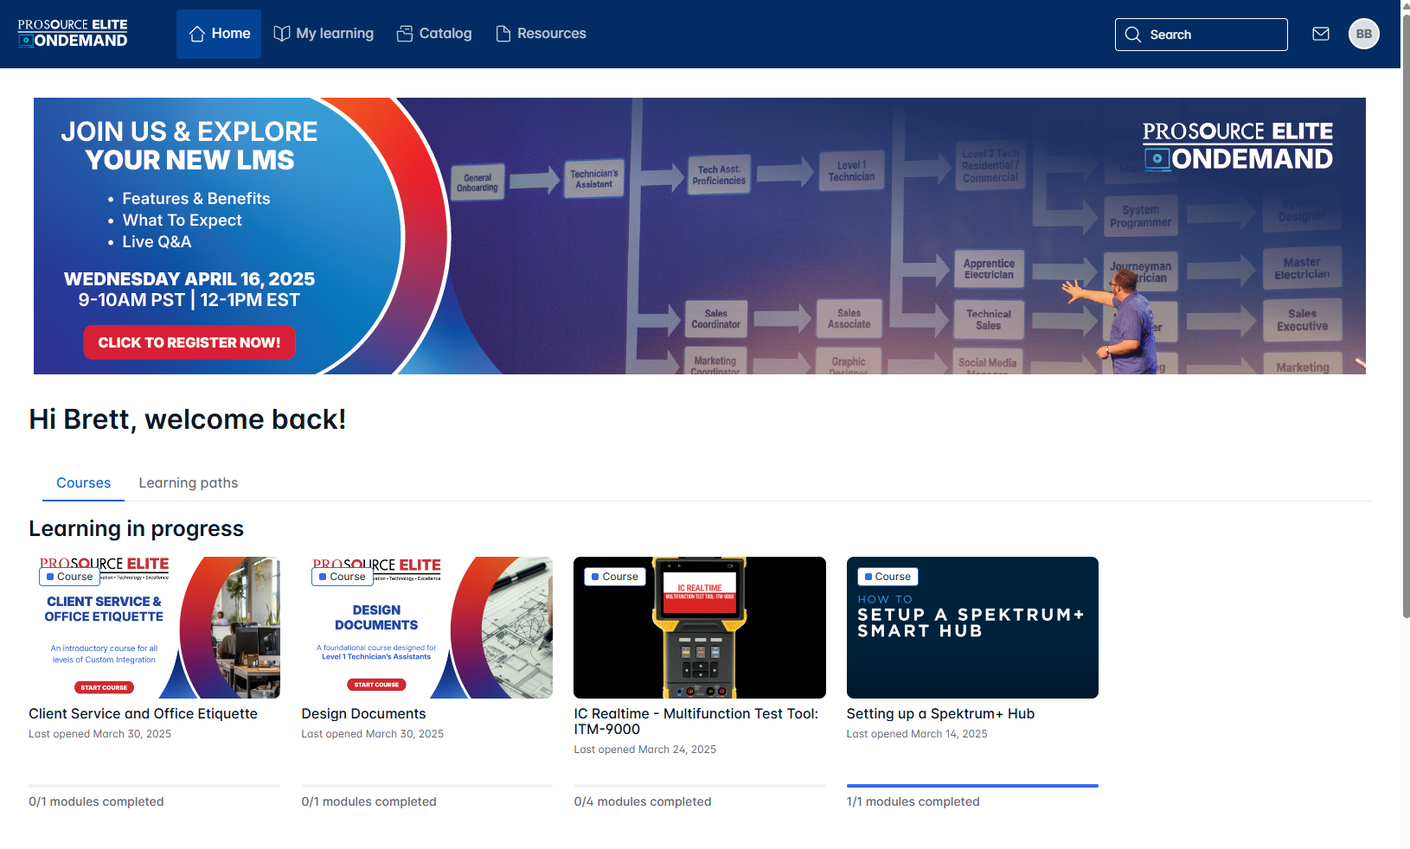Open the mail envelope icon

pos(1320,34)
